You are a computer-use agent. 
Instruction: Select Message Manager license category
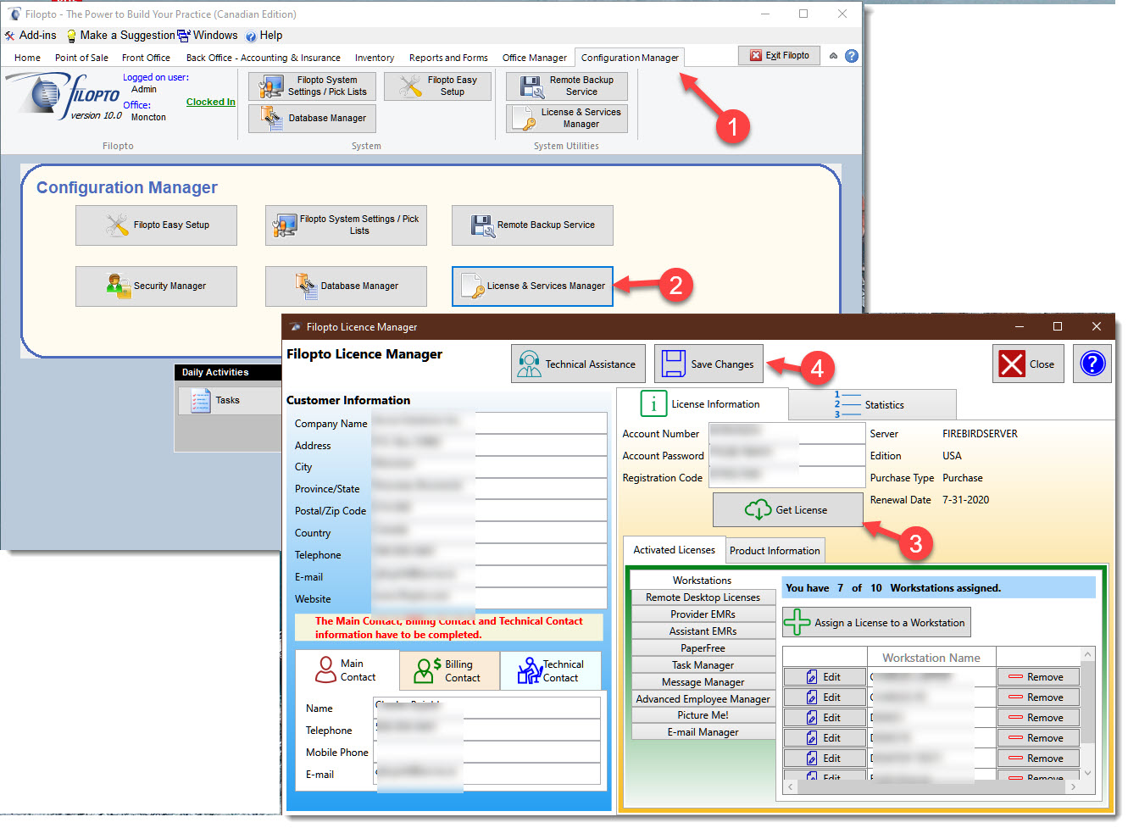[703, 682]
